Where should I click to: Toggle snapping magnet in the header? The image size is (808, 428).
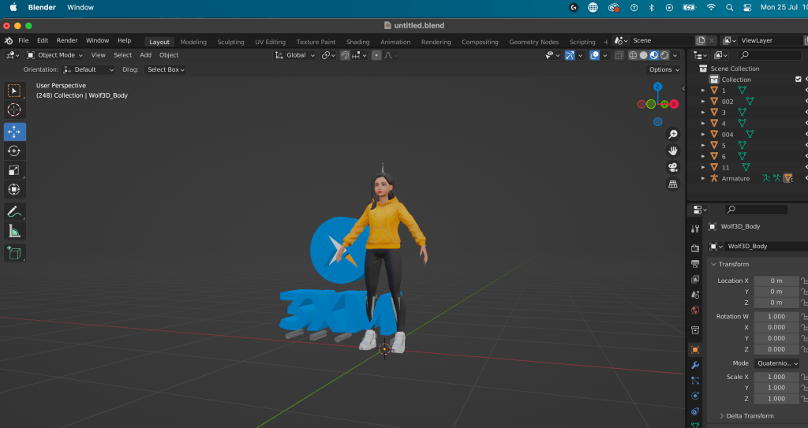pyautogui.click(x=345, y=55)
